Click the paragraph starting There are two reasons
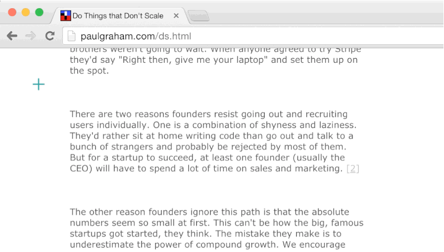 point(214,141)
